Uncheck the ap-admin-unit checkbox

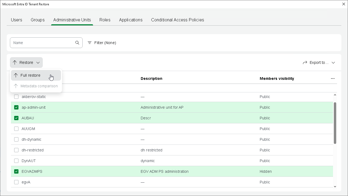(x=16, y=107)
